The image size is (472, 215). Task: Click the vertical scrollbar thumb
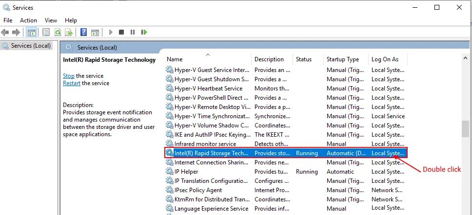(465, 128)
